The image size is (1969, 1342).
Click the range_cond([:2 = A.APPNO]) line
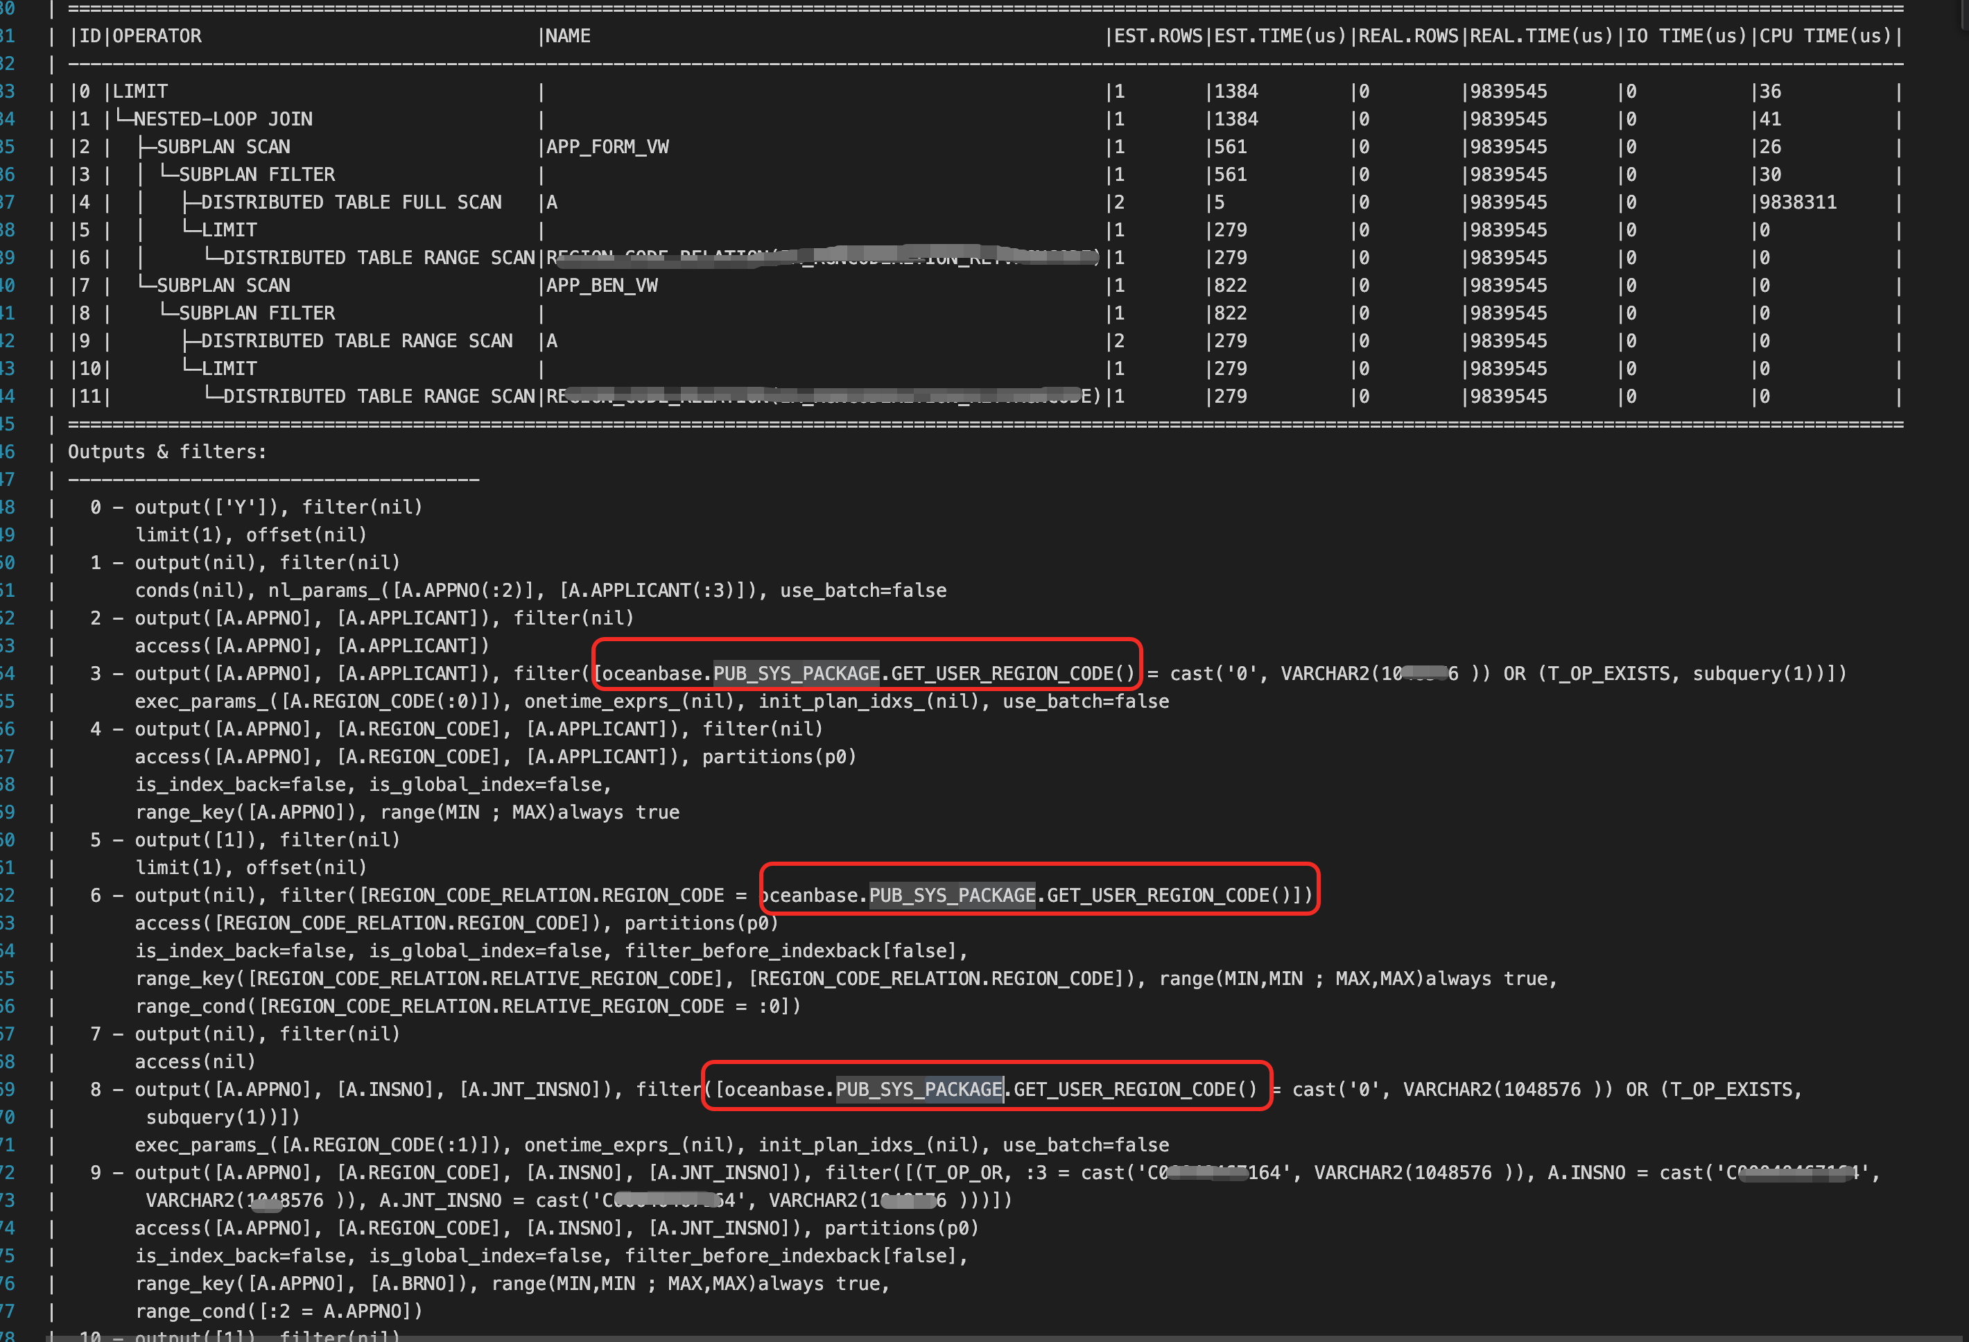point(279,1311)
